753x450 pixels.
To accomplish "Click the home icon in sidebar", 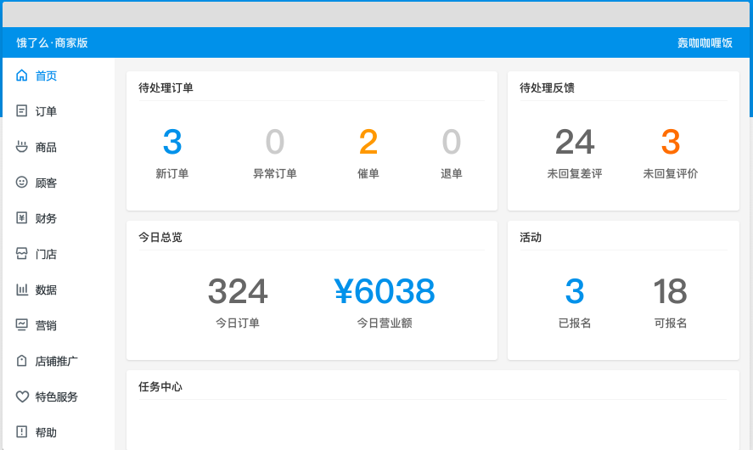I will (x=22, y=76).
